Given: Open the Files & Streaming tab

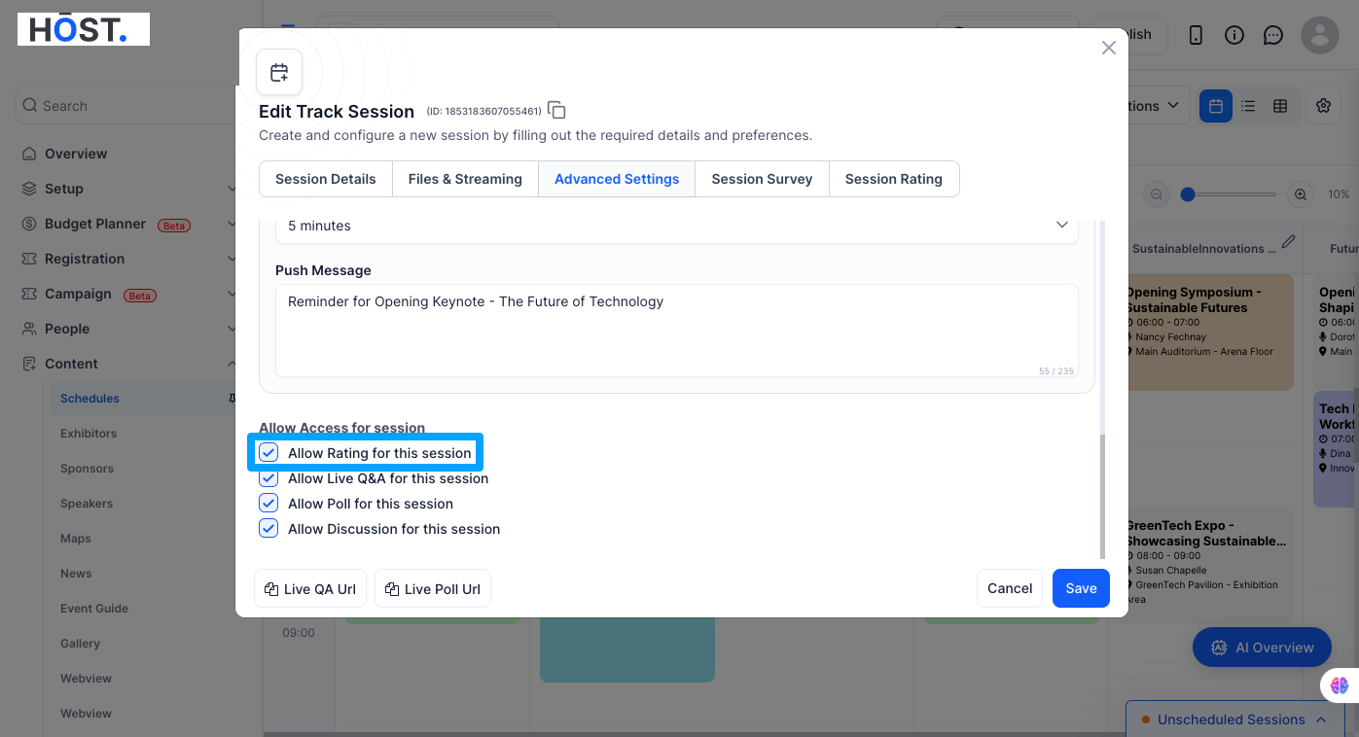Looking at the screenshot, I should tap(465, 179).
